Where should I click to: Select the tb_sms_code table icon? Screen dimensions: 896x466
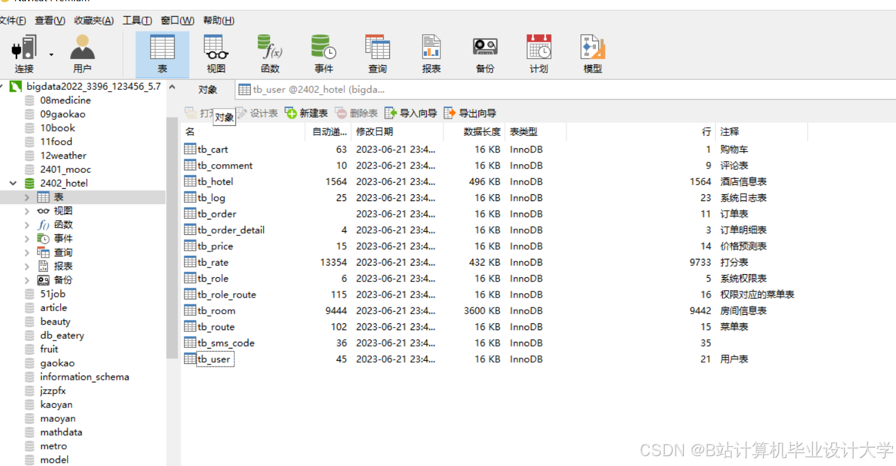pos(191,342)
